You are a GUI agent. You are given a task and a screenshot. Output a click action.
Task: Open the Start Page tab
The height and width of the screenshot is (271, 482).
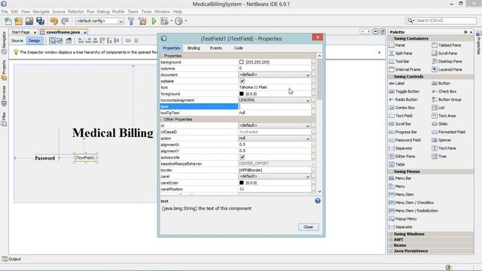(x=20, y=32)
